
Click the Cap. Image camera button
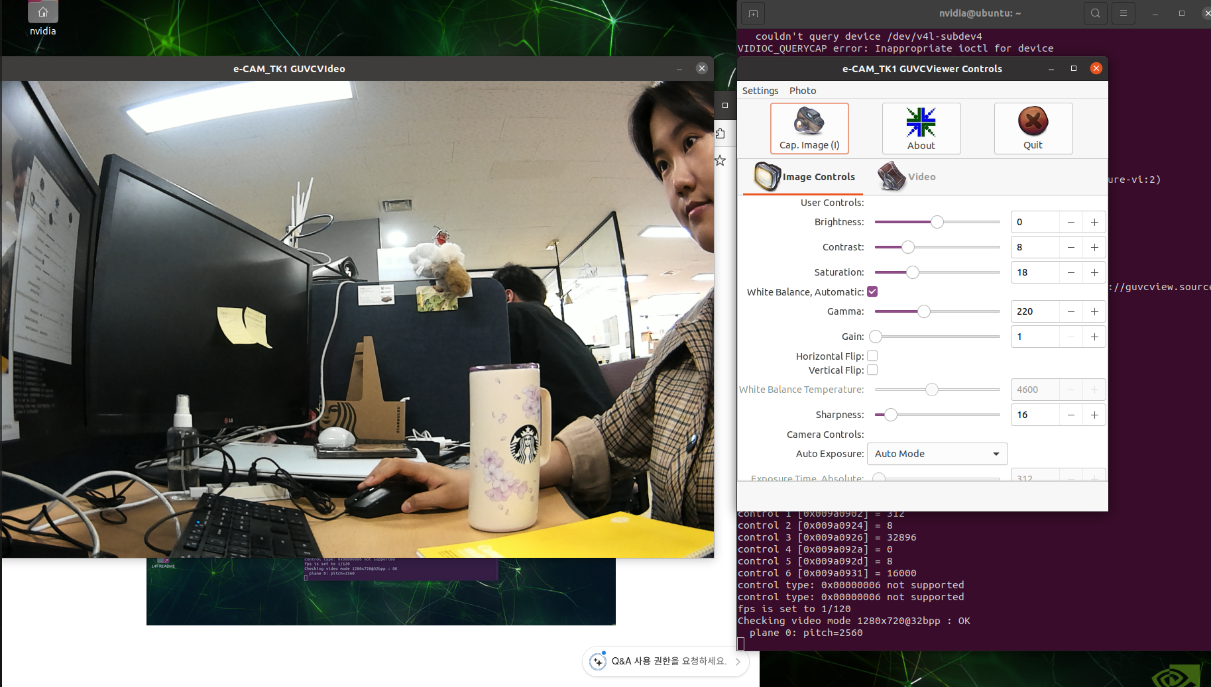[809, 129]
